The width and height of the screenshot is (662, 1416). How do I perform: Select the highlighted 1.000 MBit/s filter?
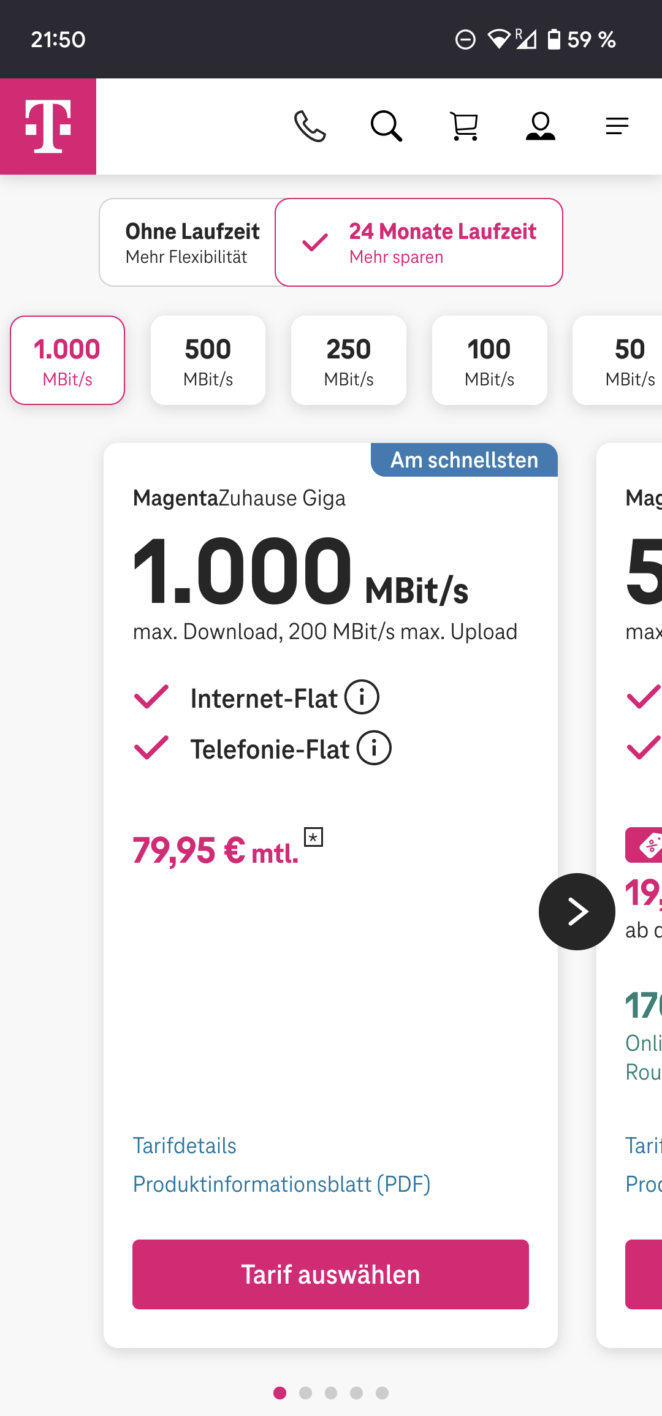pyautogui.click(x=67, y=360)
